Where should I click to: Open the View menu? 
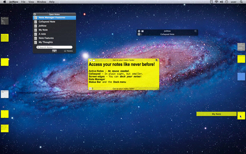(31, 2)
